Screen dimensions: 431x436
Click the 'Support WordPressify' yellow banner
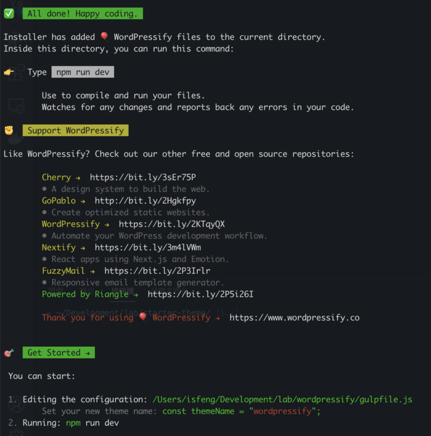[x=75, y=130]
